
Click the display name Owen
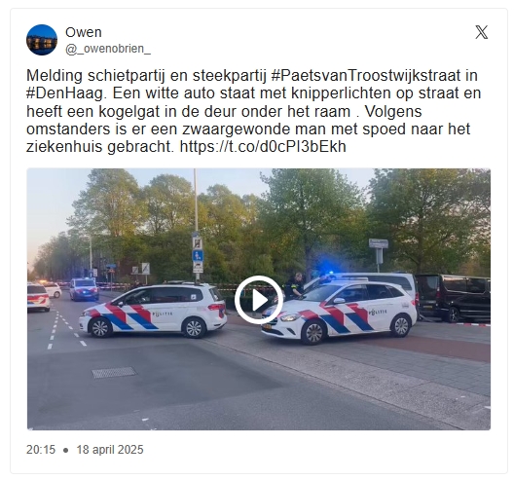coord(84,32)
